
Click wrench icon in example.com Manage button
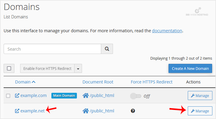click(193, 96)
